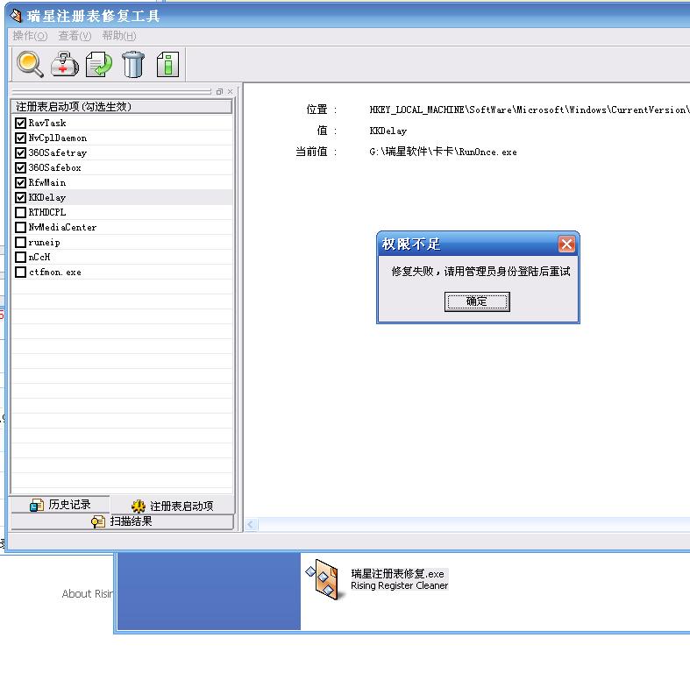The image size is (690, 673).
Task: Click the 确定 button in dialog
Action: tap(477, 301)
